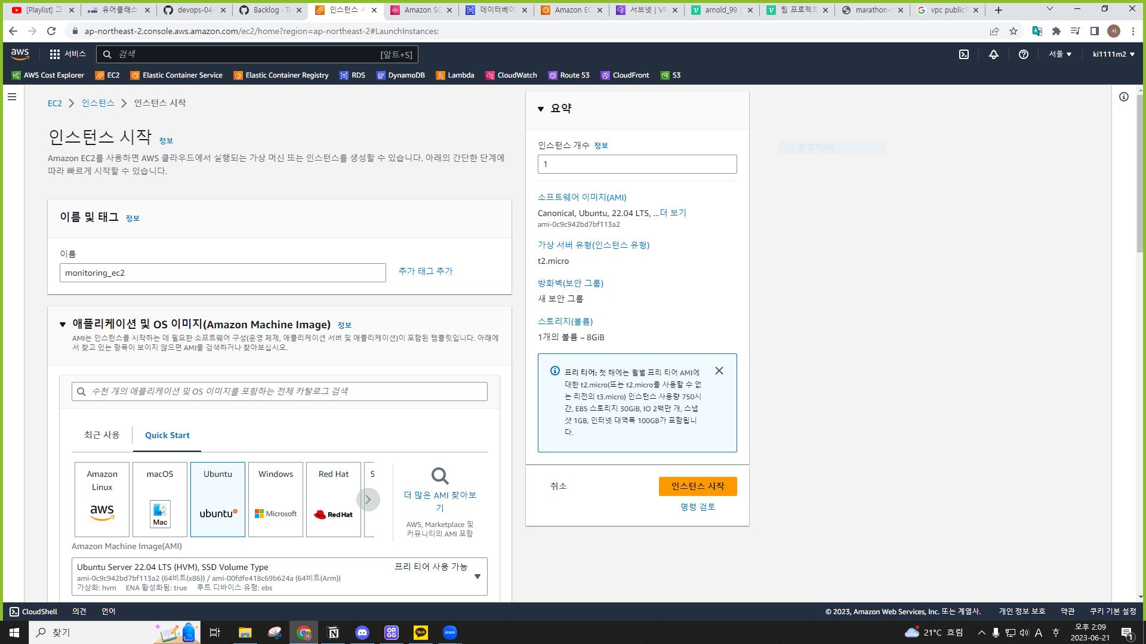The width and height of the screenshot is (1146, 644).
Task: Open the AWS home logo
Action: coord(20,54)
